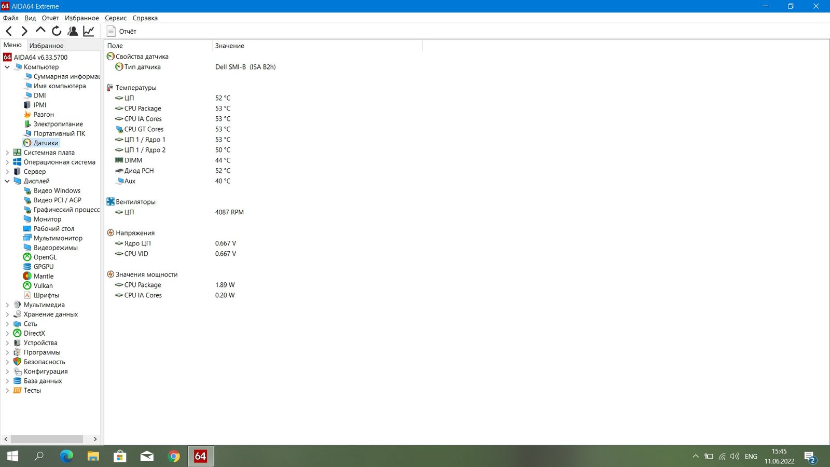Expand the Хранение данных node

pyautogui.click(x=7, y=314)
